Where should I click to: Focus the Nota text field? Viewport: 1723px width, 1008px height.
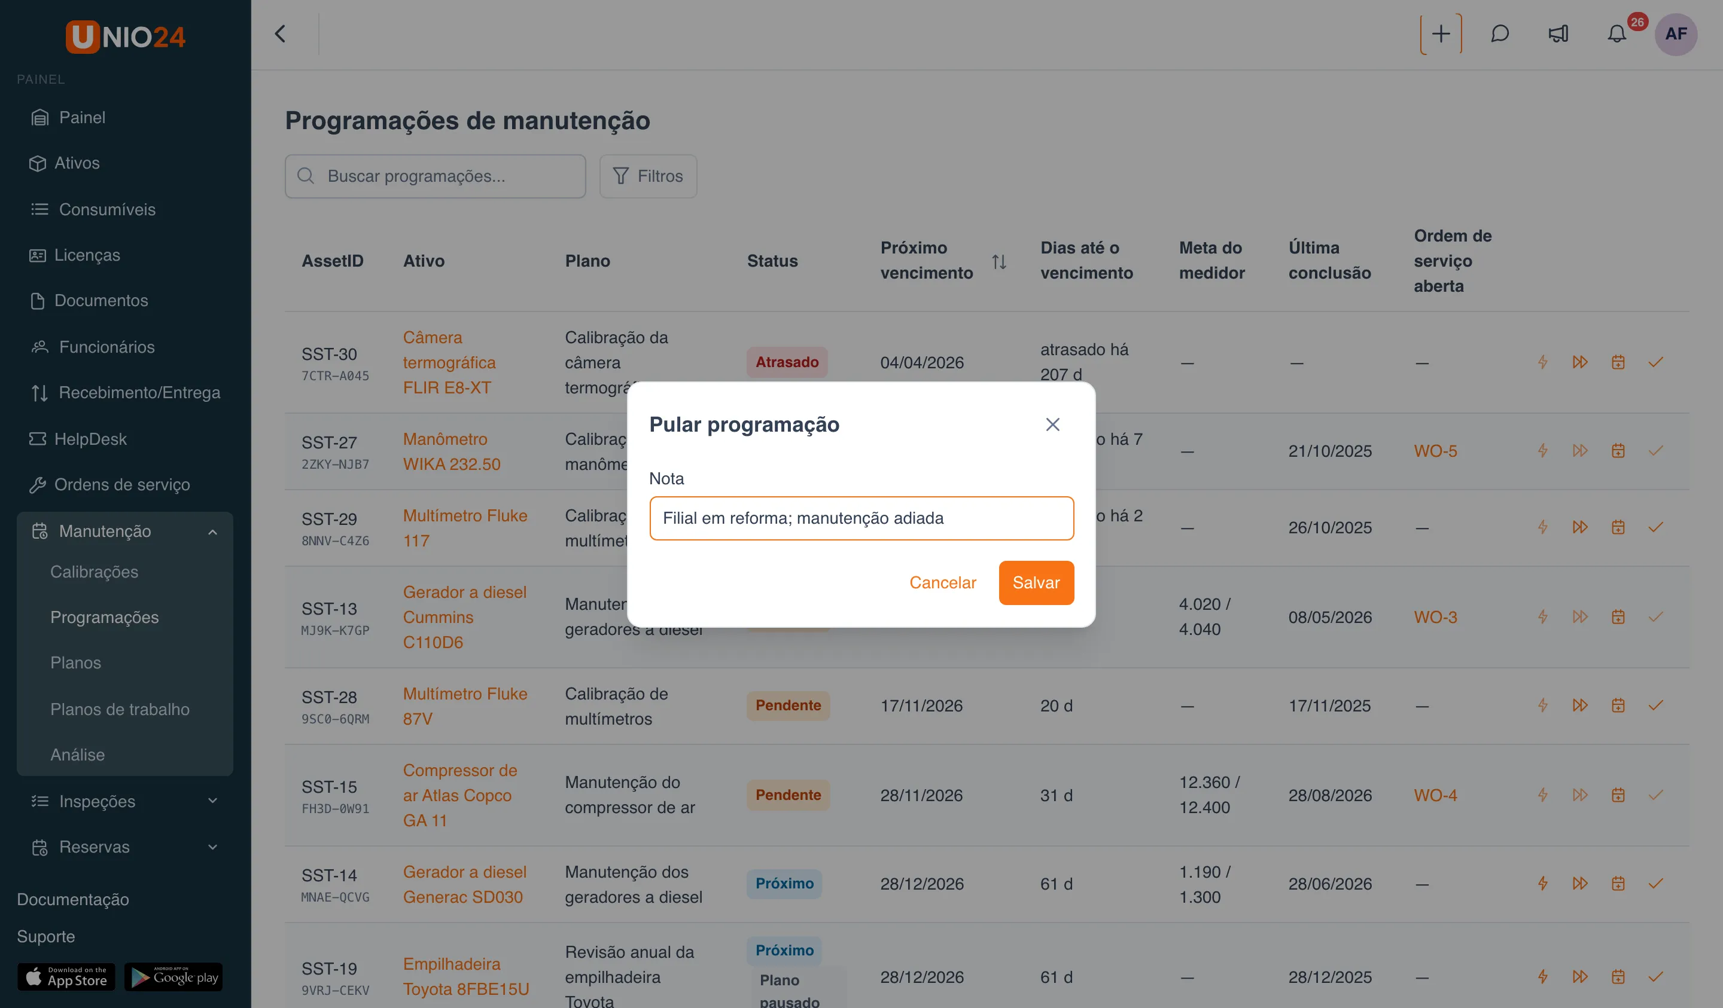click(x=861, y=518)
